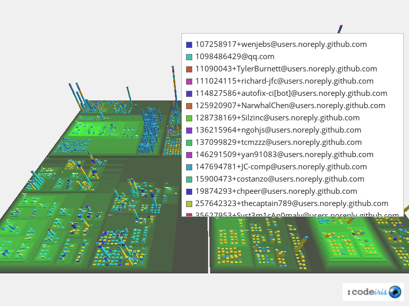
Task: Click the text "114827586+autofix-ci[bot]@users.noreply.github.com"
Action: 291,93
